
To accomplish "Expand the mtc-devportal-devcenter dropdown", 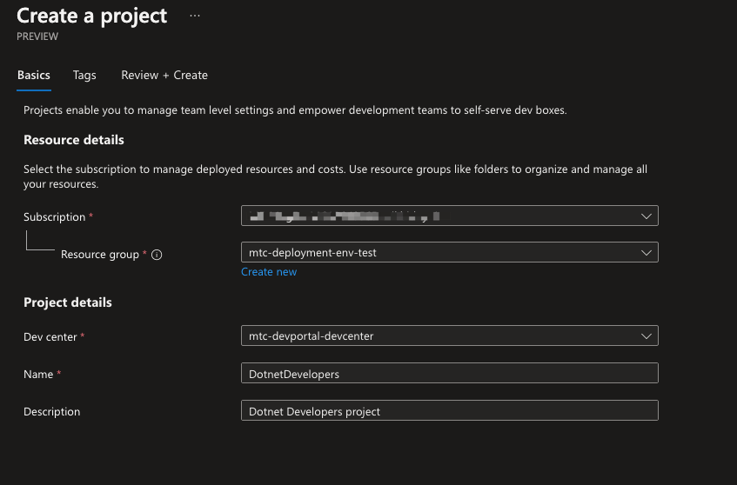I will pyautogui.click(x=435, y=336).
